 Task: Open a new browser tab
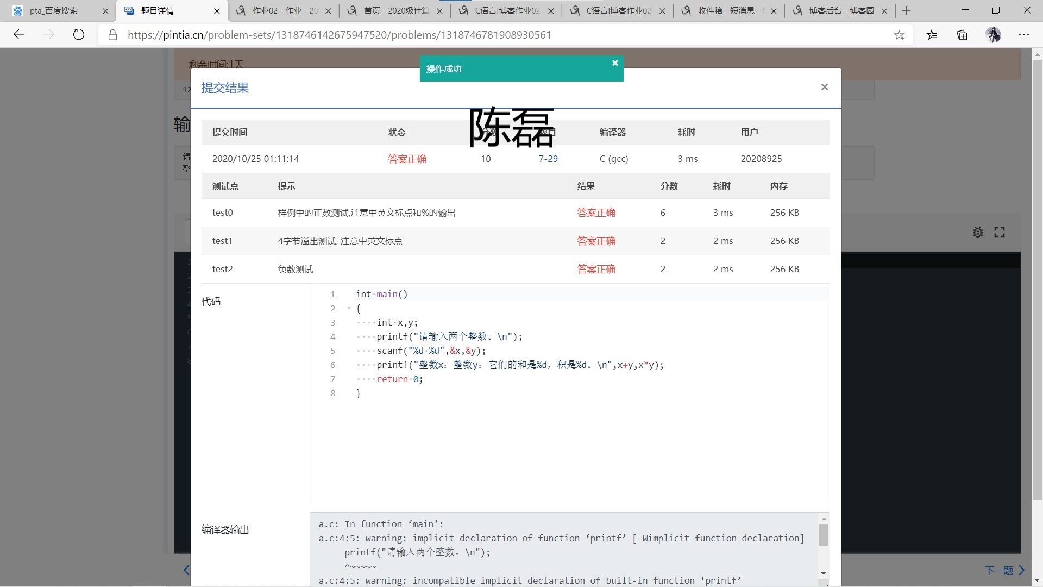pyautogui.click(x=906, y=10)
